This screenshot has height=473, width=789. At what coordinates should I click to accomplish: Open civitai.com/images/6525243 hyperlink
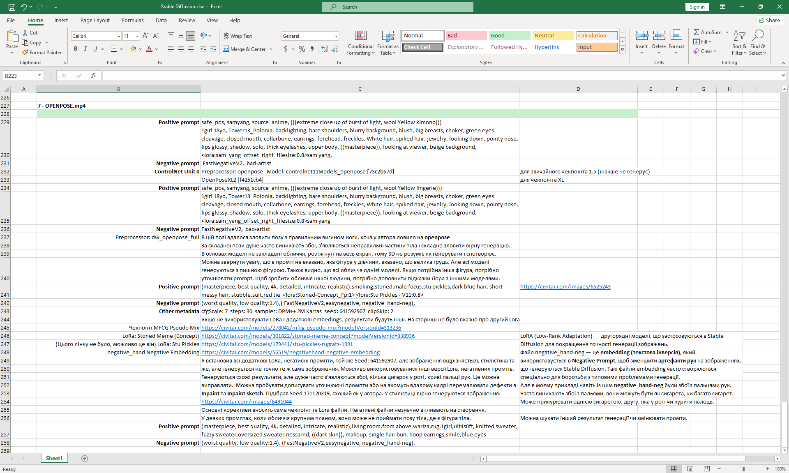pyautogui.click(x=565, y=286)
